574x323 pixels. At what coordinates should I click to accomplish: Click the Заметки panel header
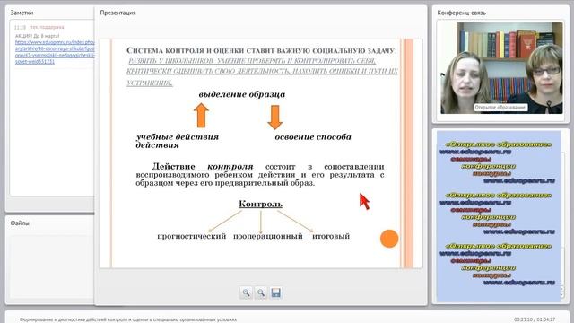pyautogui.click(x=22, y=13)
